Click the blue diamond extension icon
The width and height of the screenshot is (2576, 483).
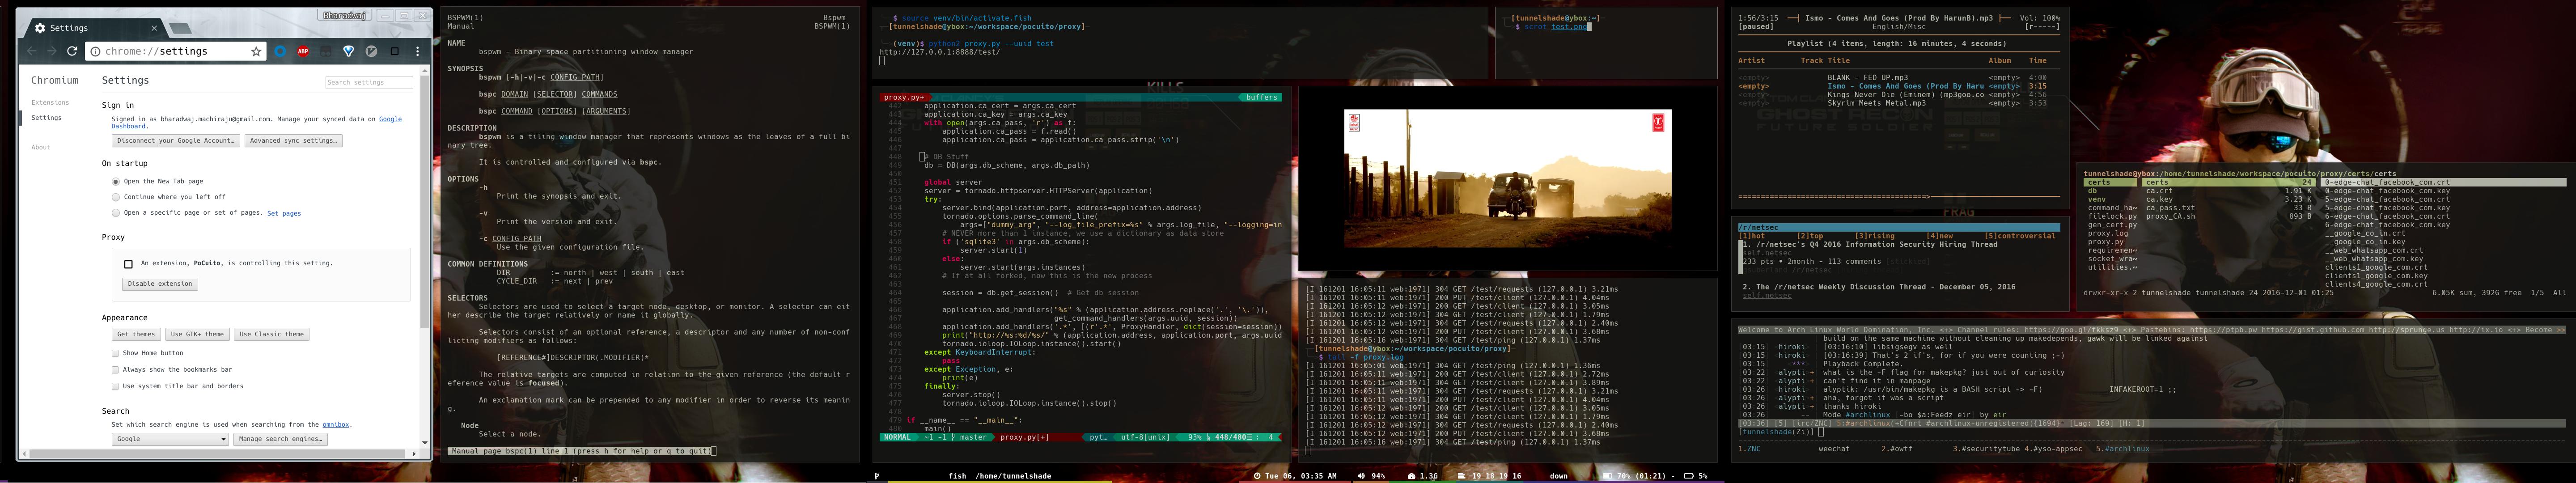pyautogui.click(x=348, y=51)
